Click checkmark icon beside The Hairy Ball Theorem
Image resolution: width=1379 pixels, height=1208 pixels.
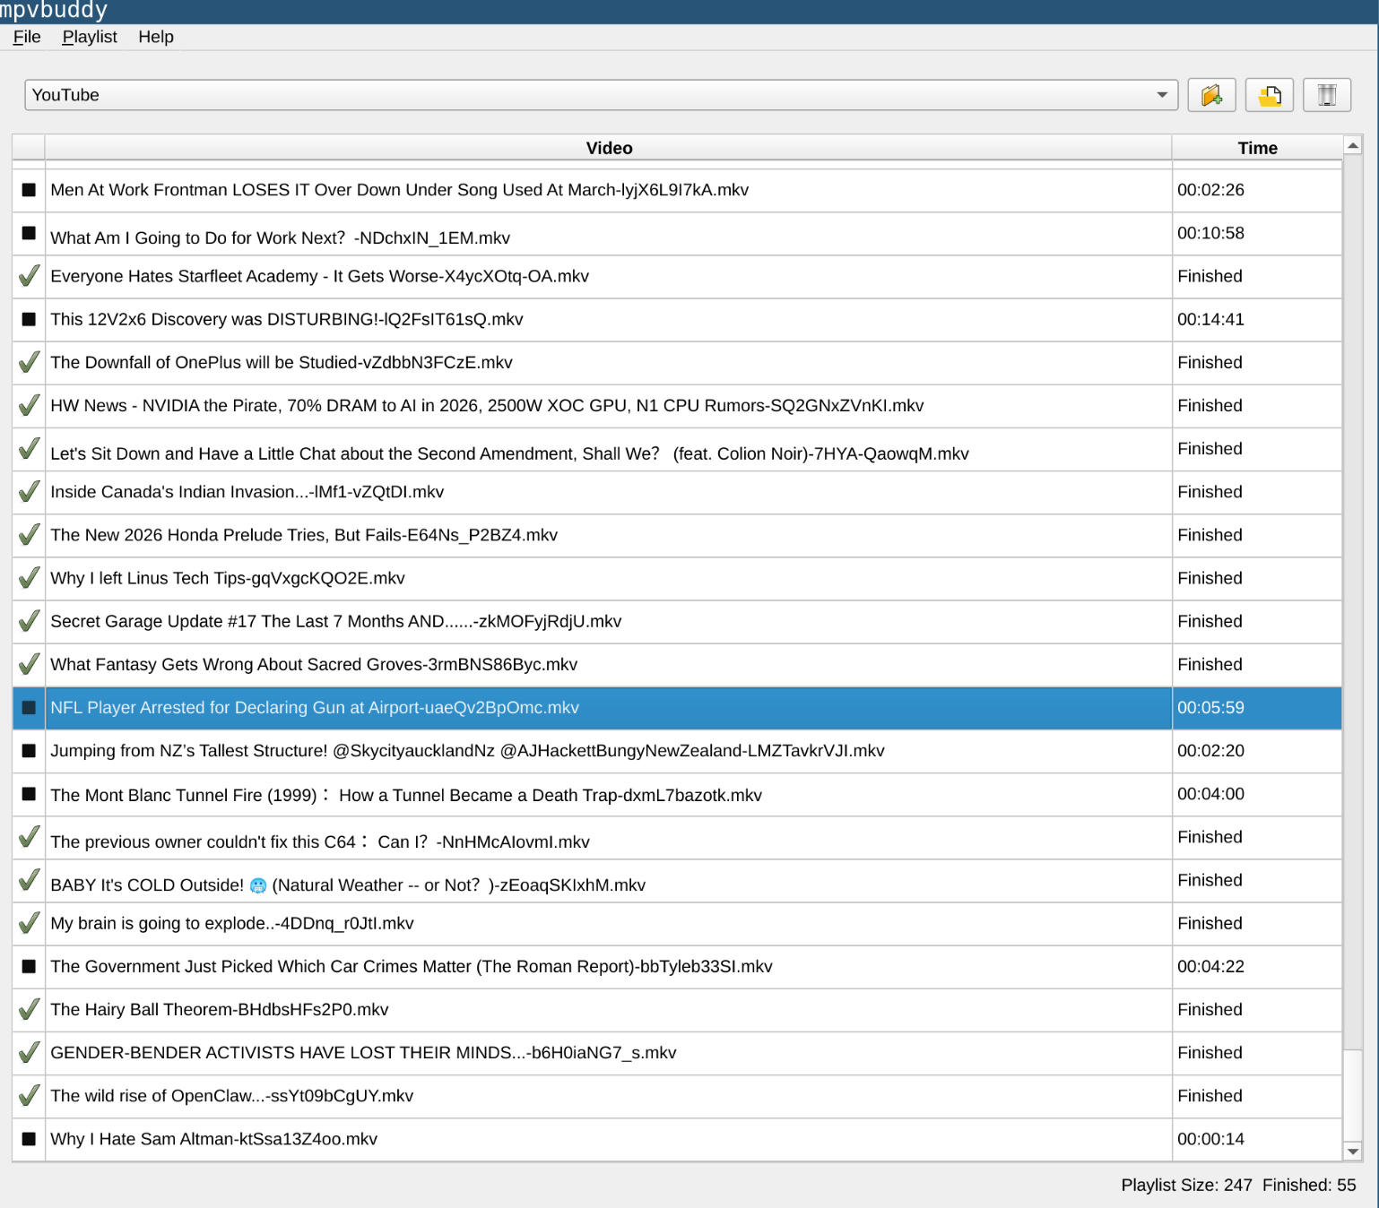pyautogui.click(x=29, y=1010)
